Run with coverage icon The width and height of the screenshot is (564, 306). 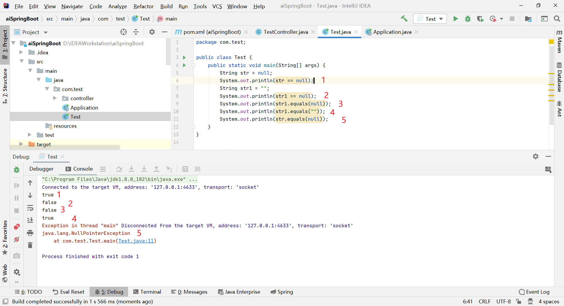point(480,19)
